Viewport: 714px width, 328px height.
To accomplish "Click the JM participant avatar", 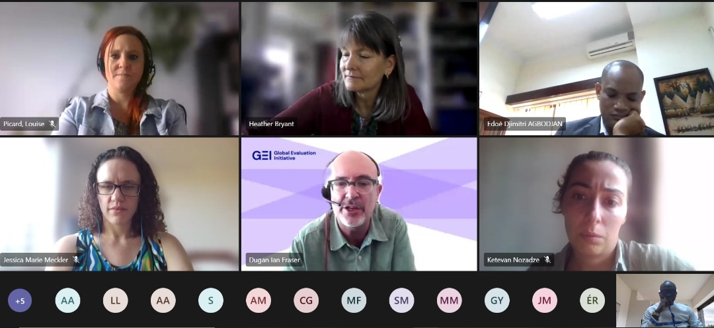I will click(x=545, y=300).
